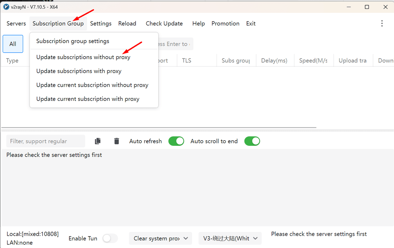Enable the Tun mode switch

110,238
